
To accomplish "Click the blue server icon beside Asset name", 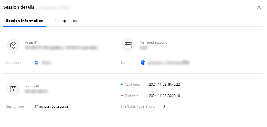I will click(36, 63).
